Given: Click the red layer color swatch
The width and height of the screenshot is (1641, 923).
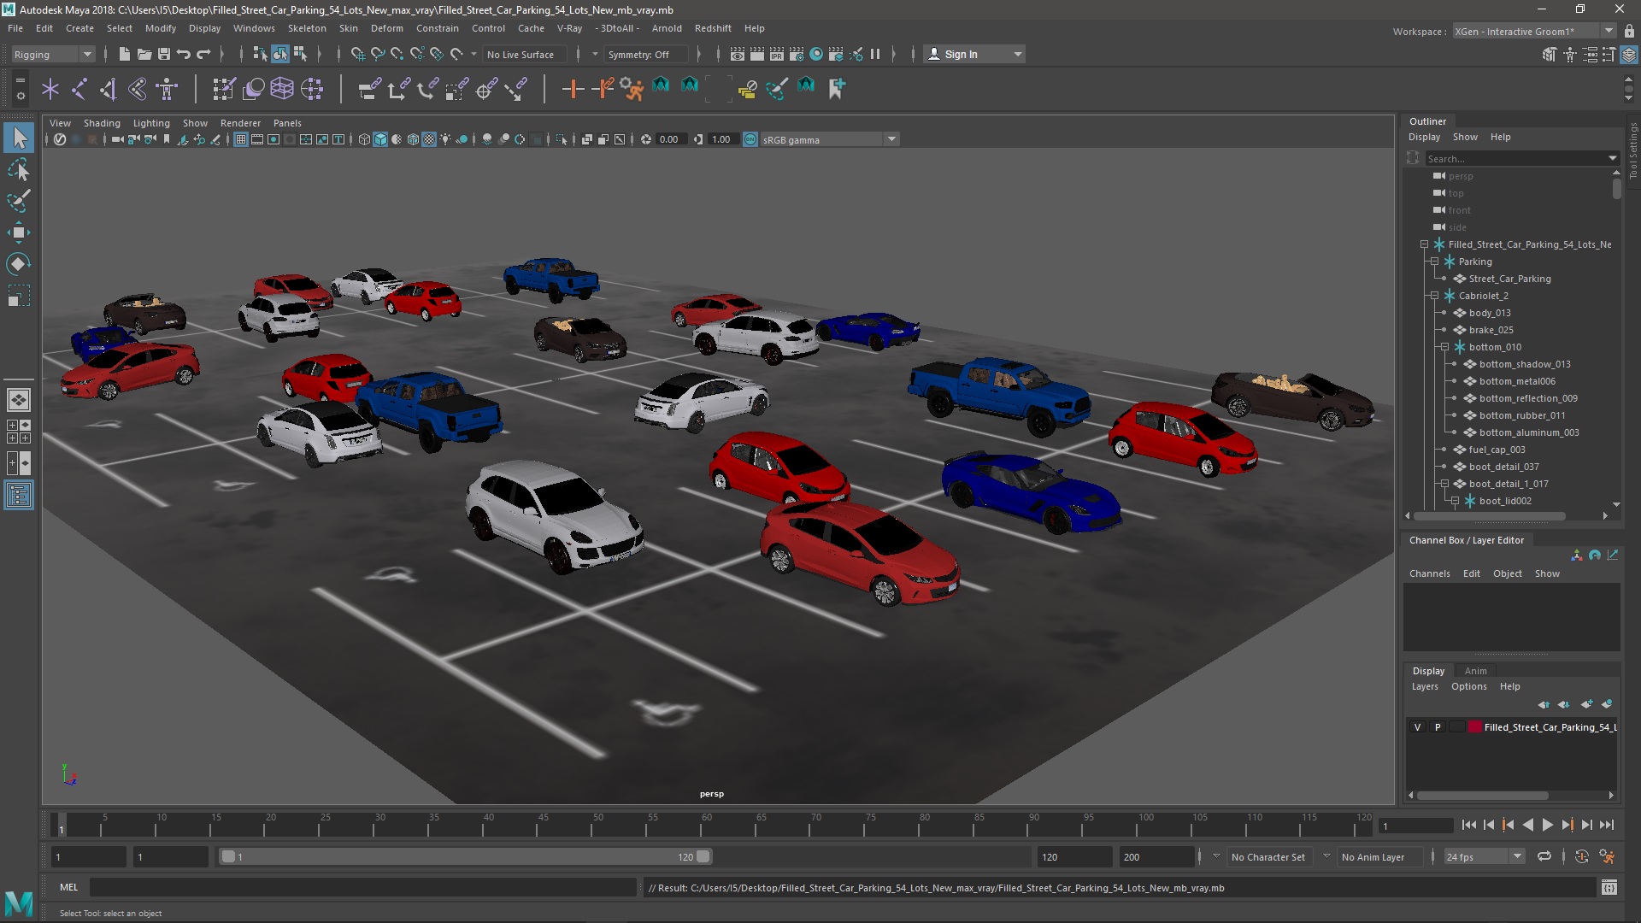Looking at the screenshot, I should click(x=1475, y=727).
